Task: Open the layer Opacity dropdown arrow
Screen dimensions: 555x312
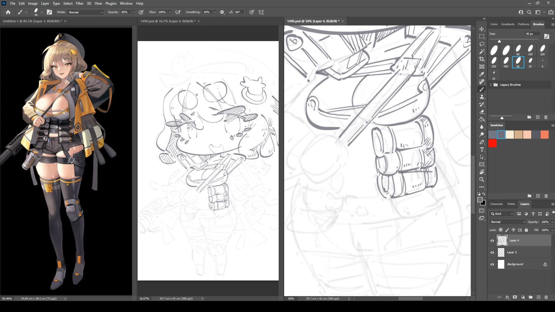Action: click(552, 222)
